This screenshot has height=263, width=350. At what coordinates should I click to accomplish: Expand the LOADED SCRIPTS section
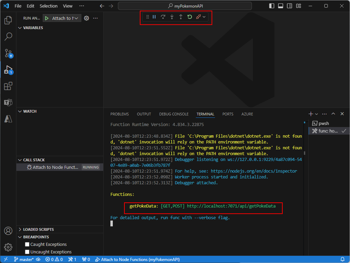click(20, 229)
